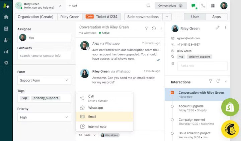Open the Reporting bar chart icon
The width and height of the screenshot is (241, 141).
pyautogui.click(x=6, y=51)
